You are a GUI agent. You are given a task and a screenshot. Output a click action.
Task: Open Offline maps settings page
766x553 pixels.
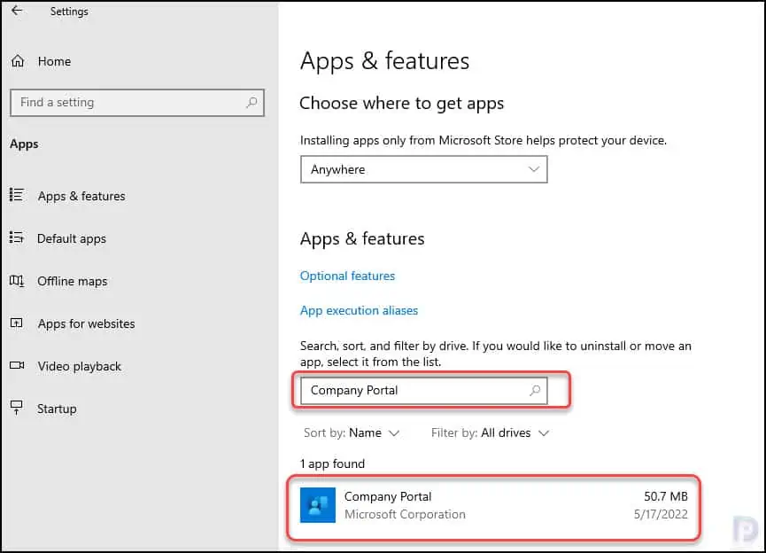(73, 281)
